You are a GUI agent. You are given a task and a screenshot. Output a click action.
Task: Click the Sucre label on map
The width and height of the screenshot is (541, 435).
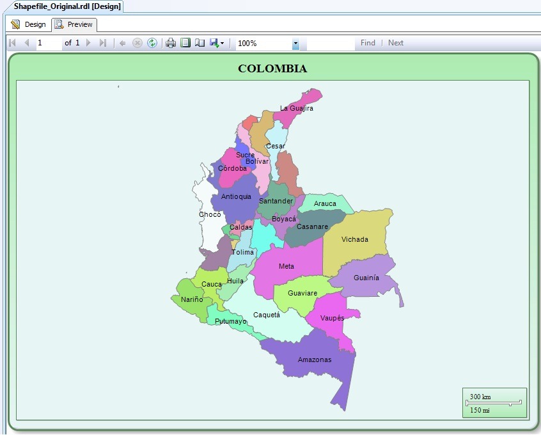245,155
